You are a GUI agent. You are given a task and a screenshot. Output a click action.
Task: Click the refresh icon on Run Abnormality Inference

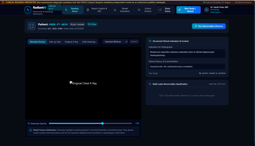(x=196, y=26)
